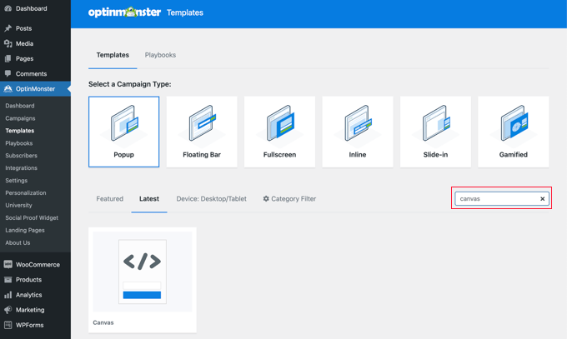Open Settings submenu item
The height and width of the screenshot is (339, 567).
[17, 181]
